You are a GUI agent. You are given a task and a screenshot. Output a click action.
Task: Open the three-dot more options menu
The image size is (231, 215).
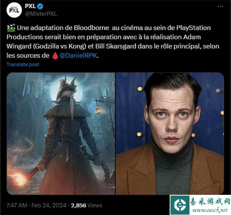[220, 6]
